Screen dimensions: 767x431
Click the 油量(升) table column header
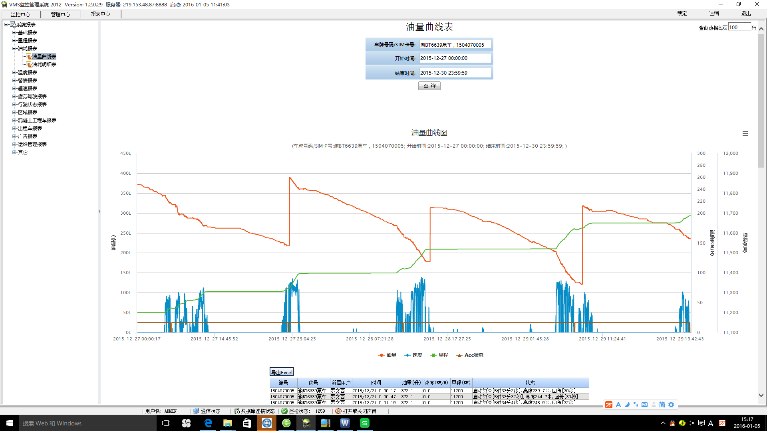pyautogui.click(x=411, y=383)
